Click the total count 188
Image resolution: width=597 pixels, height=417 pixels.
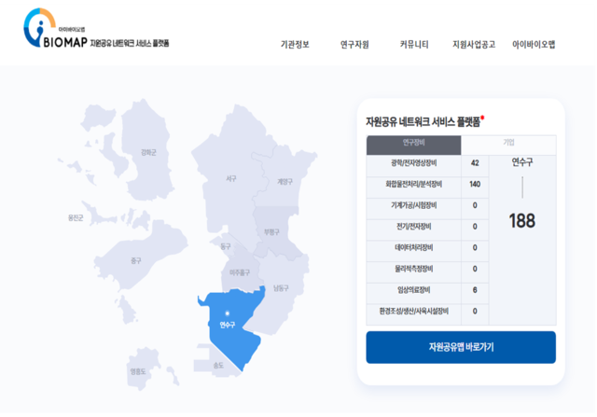click(522, 221)
